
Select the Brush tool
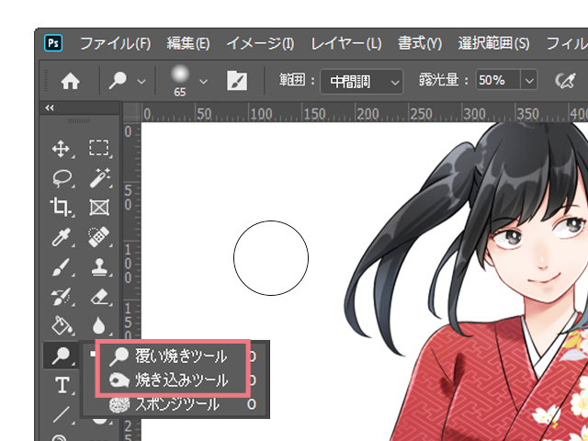coord(61,267)
